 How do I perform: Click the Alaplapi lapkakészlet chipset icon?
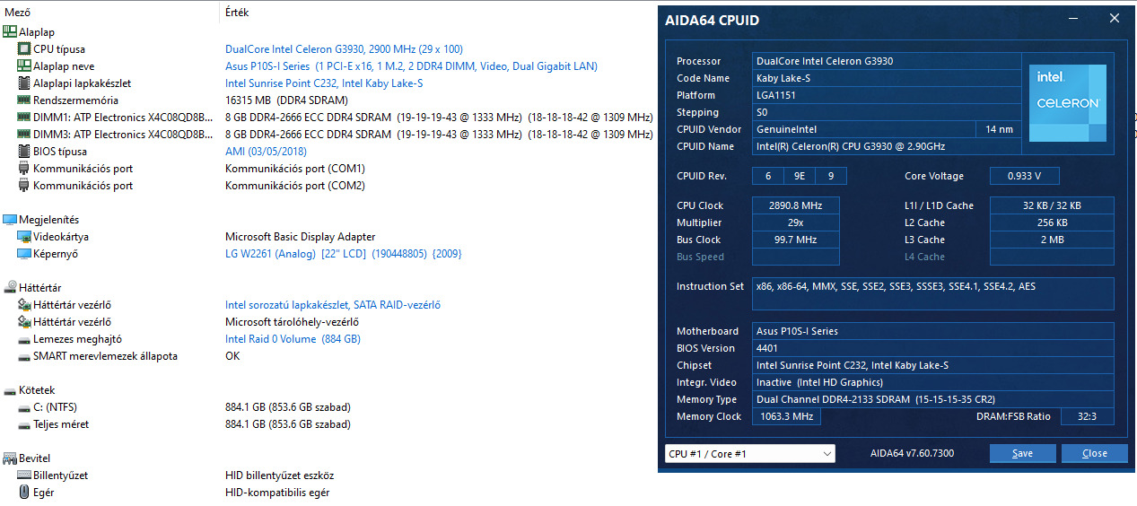point(24,83)
